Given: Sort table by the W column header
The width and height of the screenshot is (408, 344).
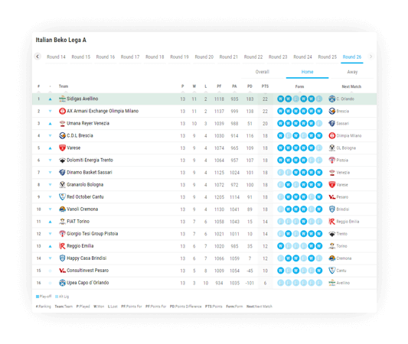Looking at the screenshot, I should point(194,86).
